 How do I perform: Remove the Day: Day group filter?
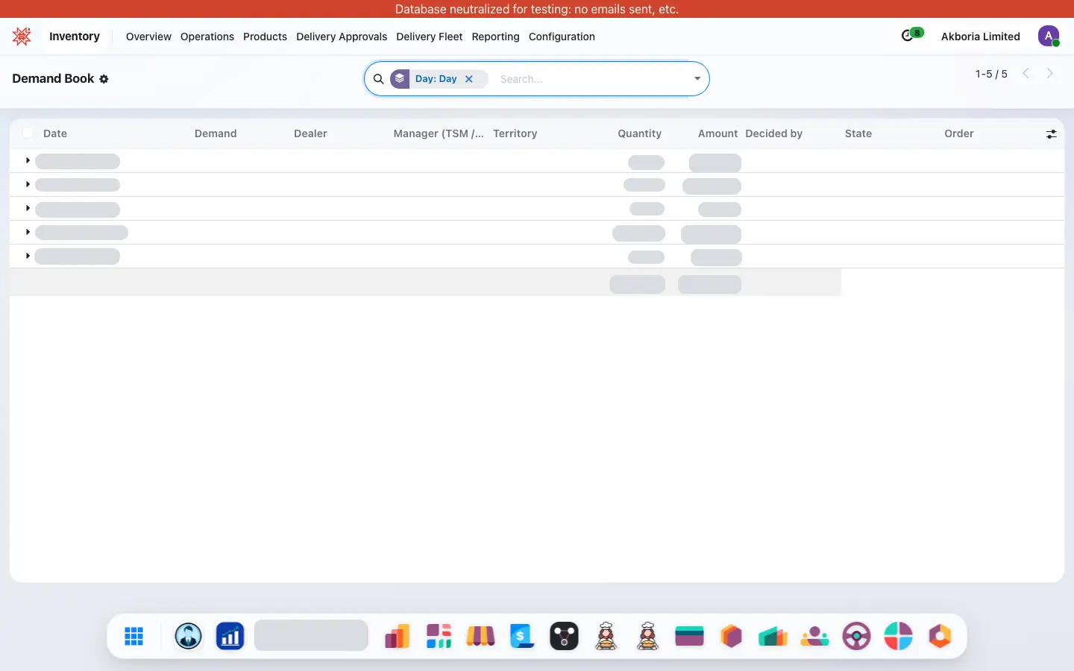(x=469, y=79)
